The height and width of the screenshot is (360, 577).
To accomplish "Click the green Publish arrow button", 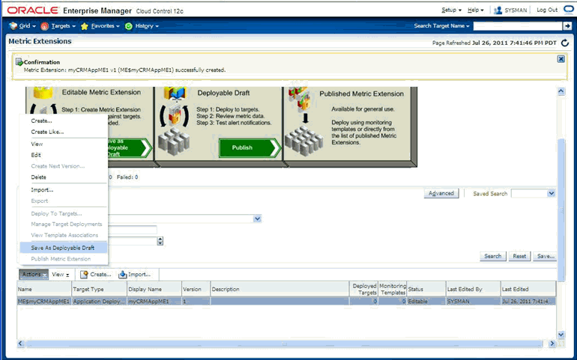I will point(250,148).
